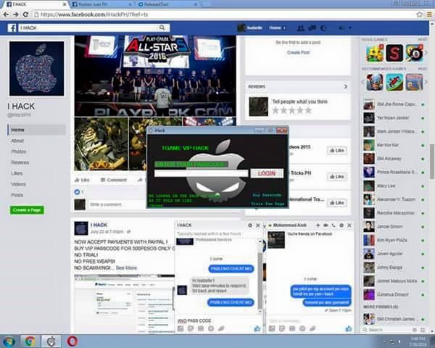Click the Opera icon in taskbar

(72, 341)
